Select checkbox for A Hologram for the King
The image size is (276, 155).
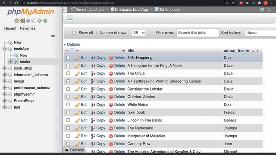pos(68,65)
